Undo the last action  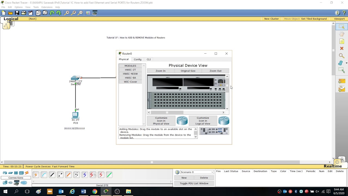click(x=52, y=13)
